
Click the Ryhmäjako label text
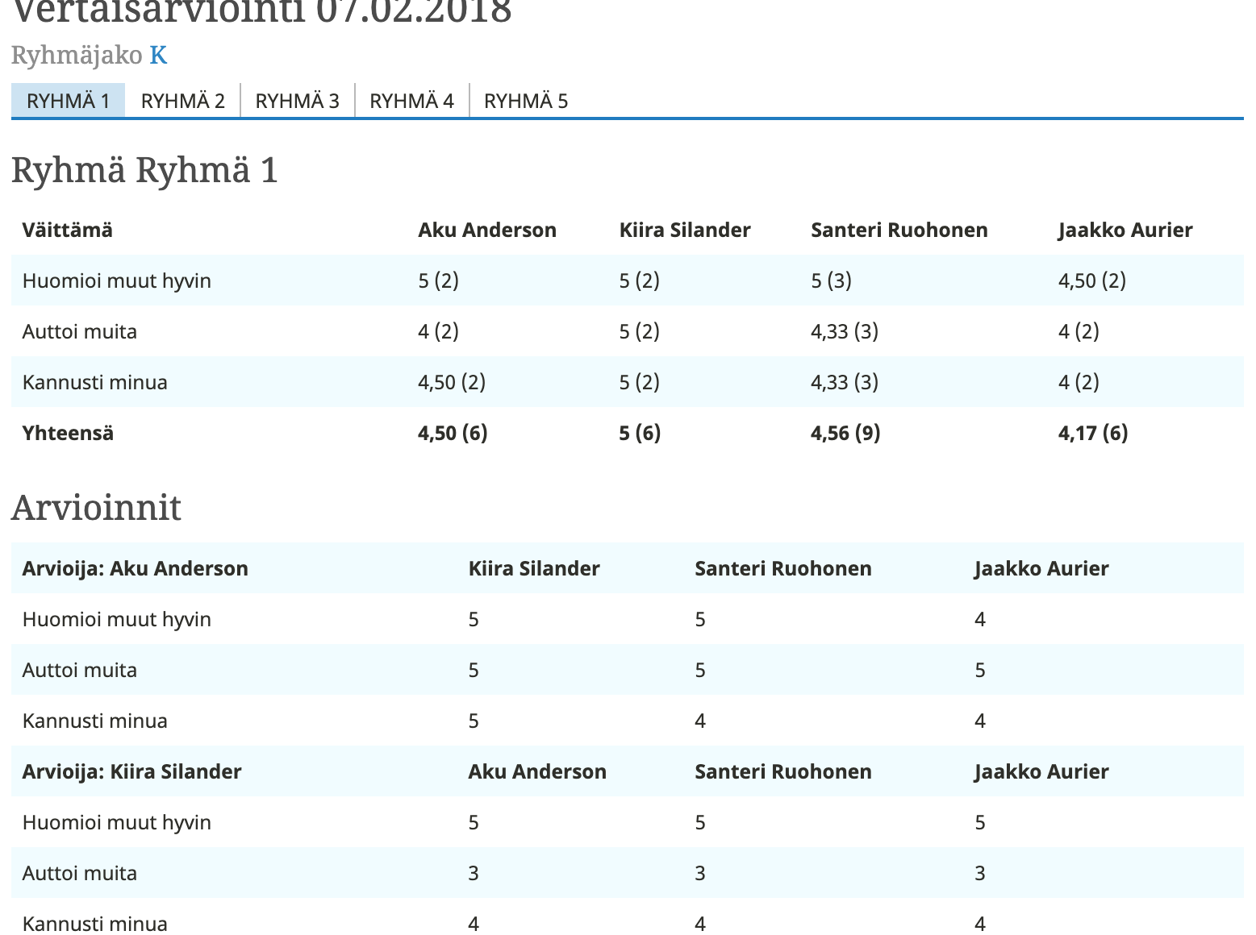[x=77, y=55]
